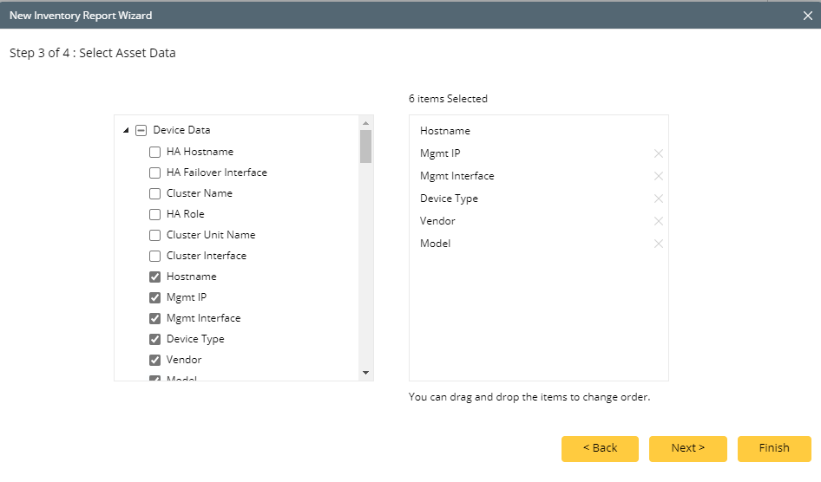Collapse the Device Data tree node

click(127, 130)
